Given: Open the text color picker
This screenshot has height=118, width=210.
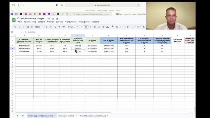Looking at the screenshot, I should pos(107,27).
